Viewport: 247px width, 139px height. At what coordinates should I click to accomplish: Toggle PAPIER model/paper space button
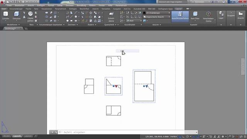pos(174,137)
